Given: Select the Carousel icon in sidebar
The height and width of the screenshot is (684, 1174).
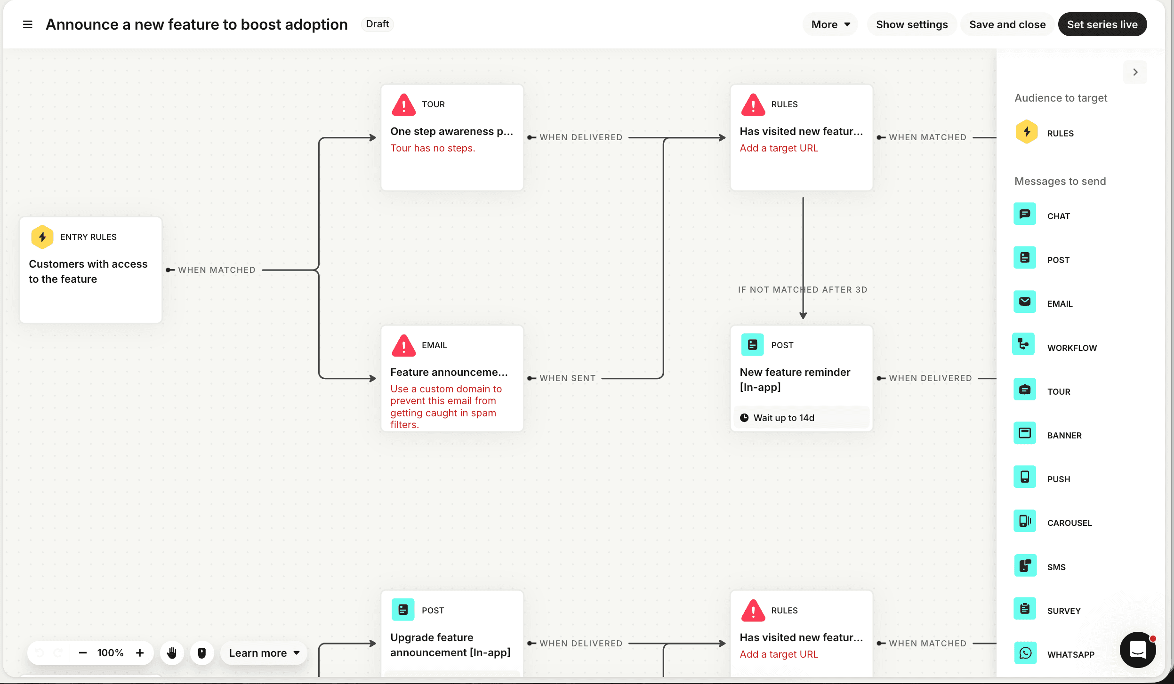Looking at the screenshot, I should tap(1025, 521).
